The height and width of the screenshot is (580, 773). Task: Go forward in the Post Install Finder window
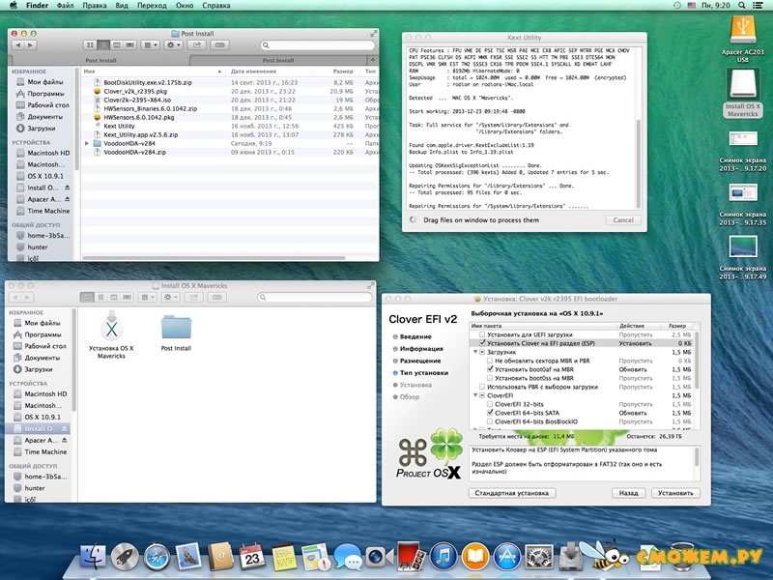(31, 44)
